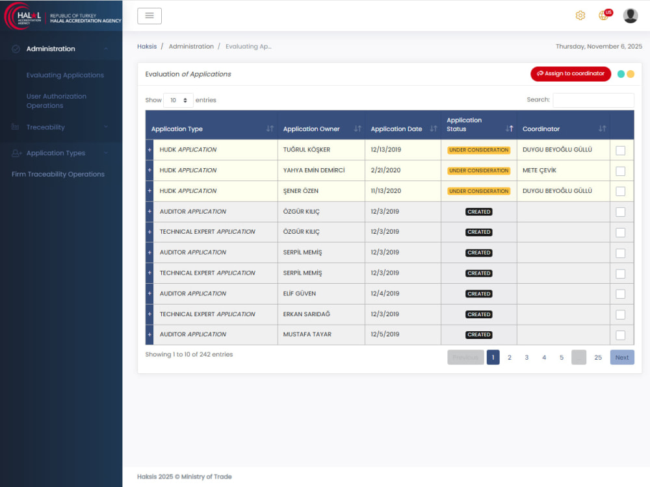Sort by Coordinator column arrows
Image resolution: width=650 pixels, height=487 pixels.
tap(602, 129)
